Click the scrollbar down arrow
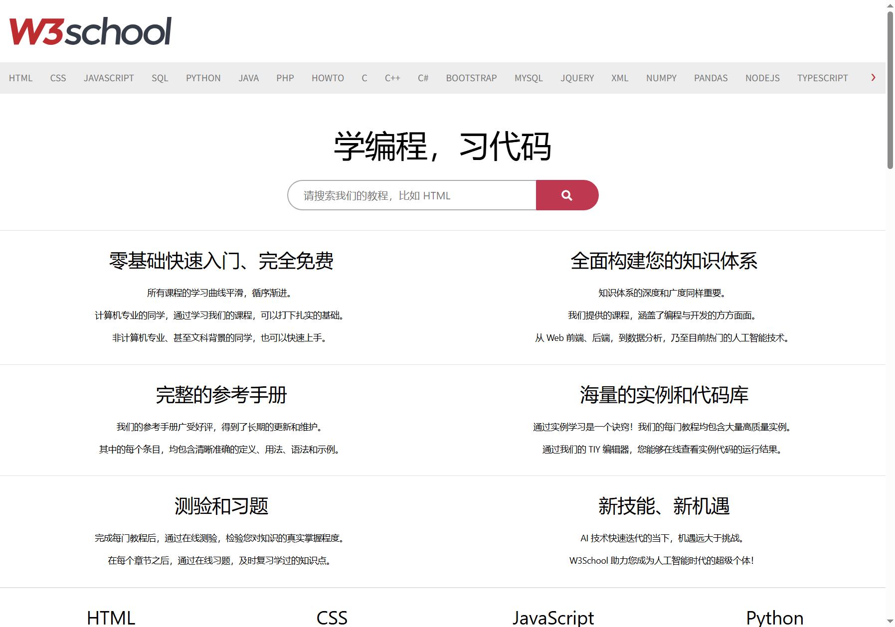The width and height of the screenshot is (895, 627). [x=890, y=622]
